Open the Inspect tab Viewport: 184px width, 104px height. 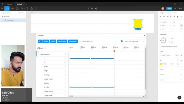[175, 13]
